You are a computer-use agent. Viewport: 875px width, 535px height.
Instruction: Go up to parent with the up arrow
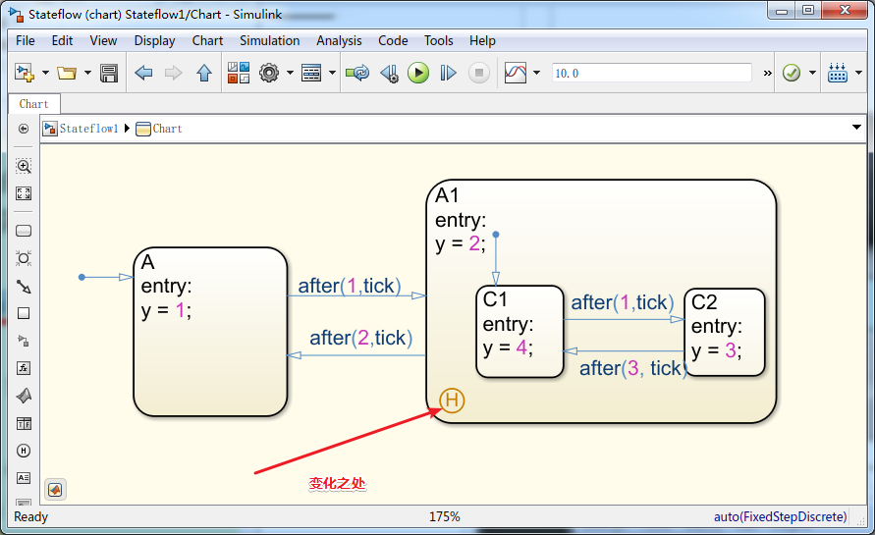pos(204,73)
